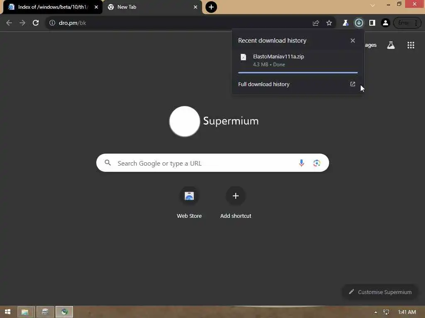This screenshot has height=318, width=425.
Task: Reload the current page
Action: pos(36,23)
